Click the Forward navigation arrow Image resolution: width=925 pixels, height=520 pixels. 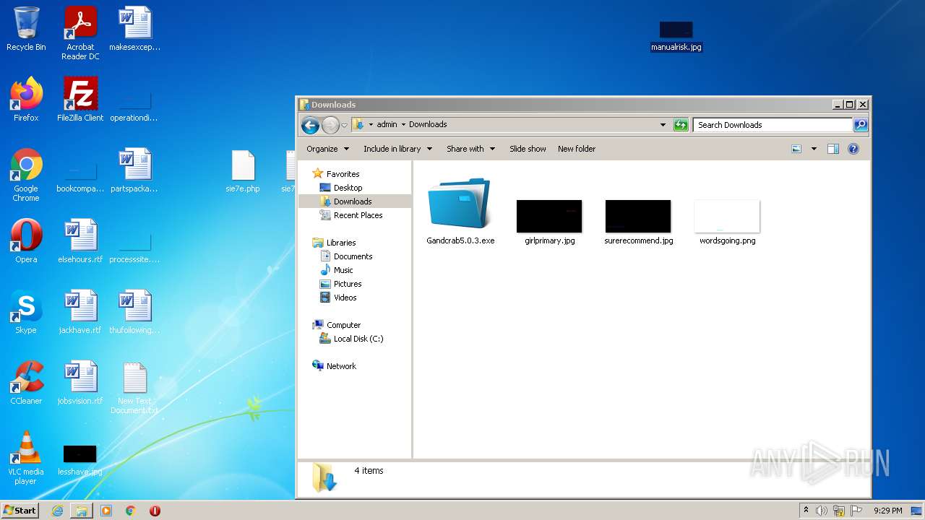(x=330, y=125)
